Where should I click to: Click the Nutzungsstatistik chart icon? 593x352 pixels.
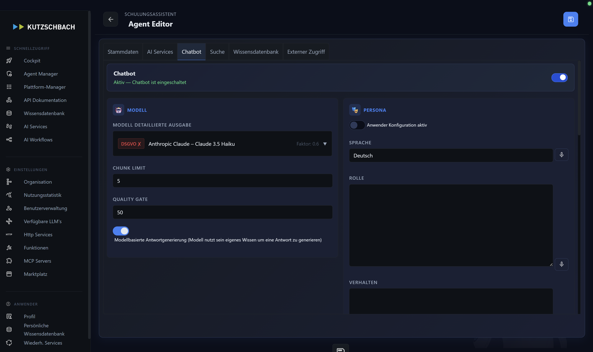(9, 195)
